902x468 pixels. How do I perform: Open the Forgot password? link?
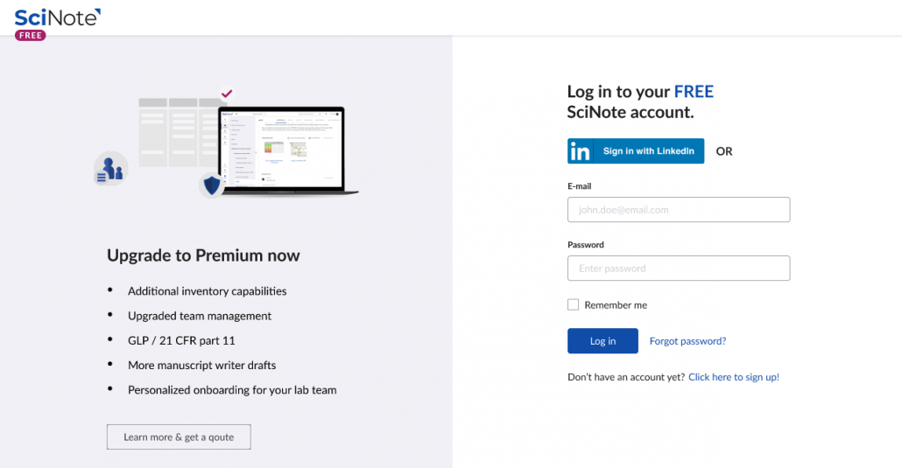tap(687, 341)
